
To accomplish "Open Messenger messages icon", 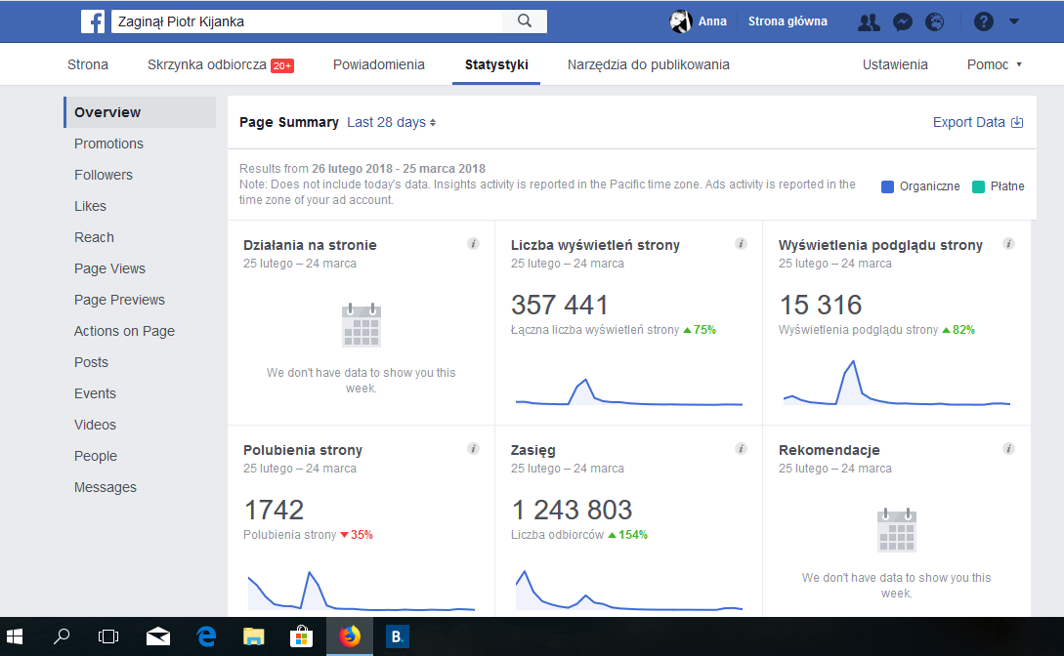I will pyautogui.click(x=903, y=21).
